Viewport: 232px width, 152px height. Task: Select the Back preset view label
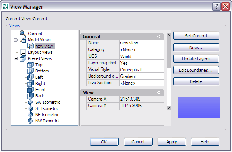pos(40,96)
